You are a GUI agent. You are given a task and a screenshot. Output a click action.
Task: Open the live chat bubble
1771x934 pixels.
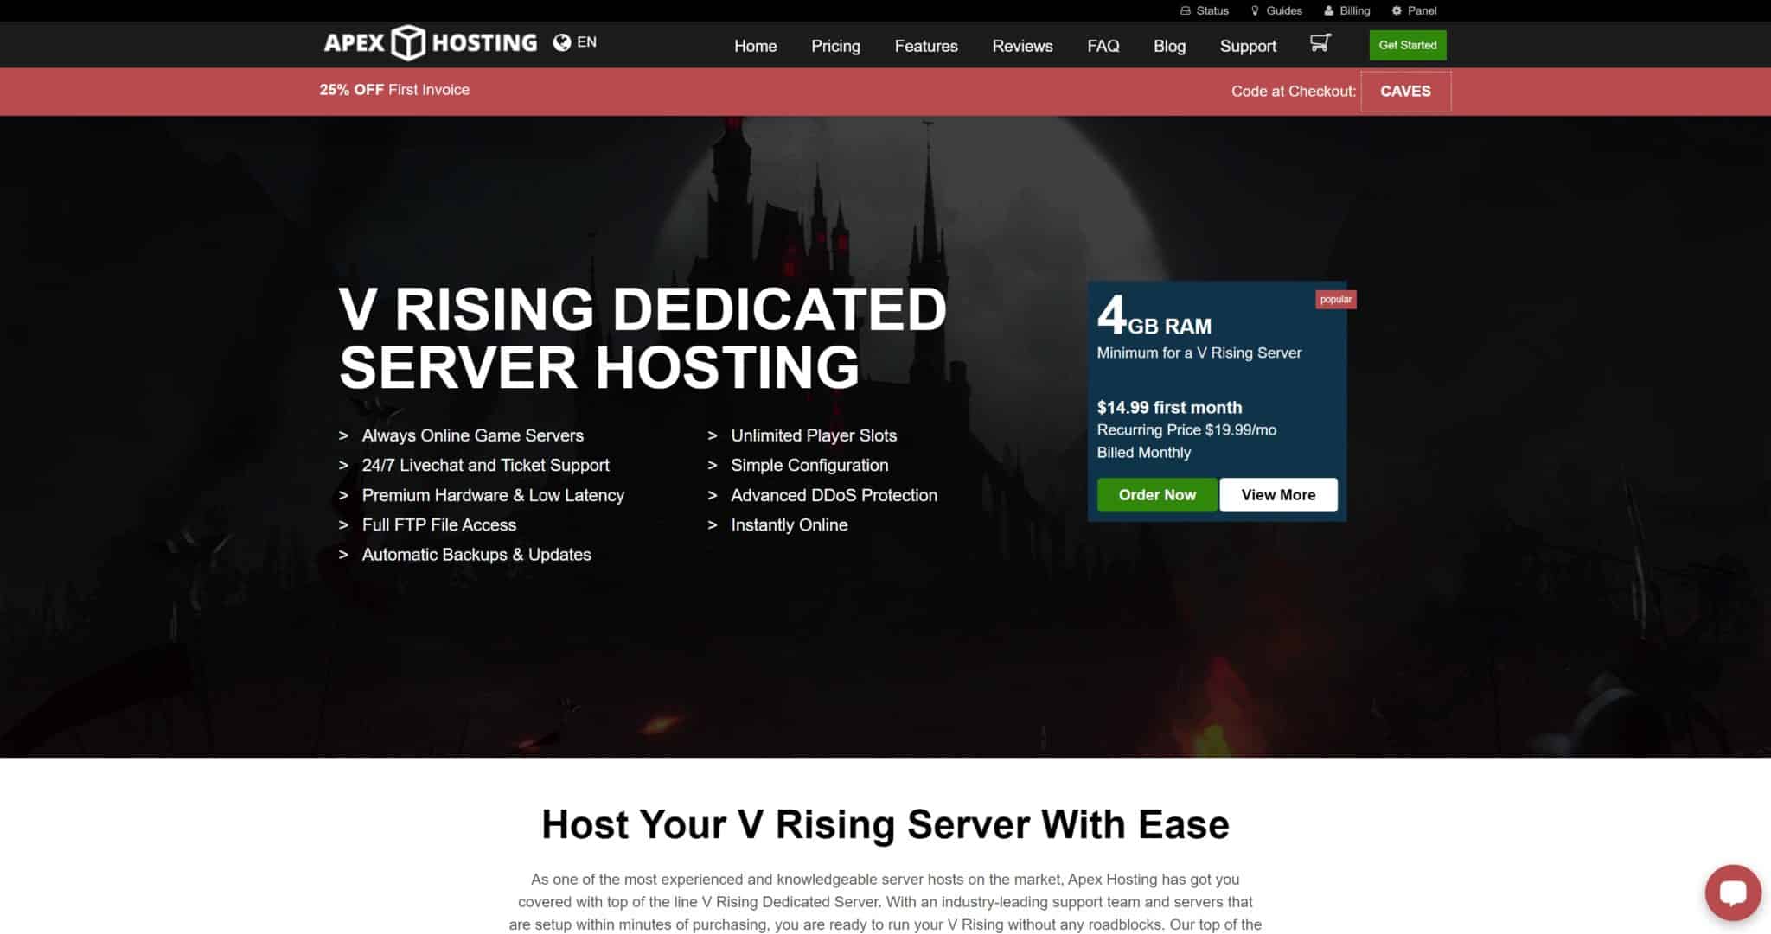1733,893
